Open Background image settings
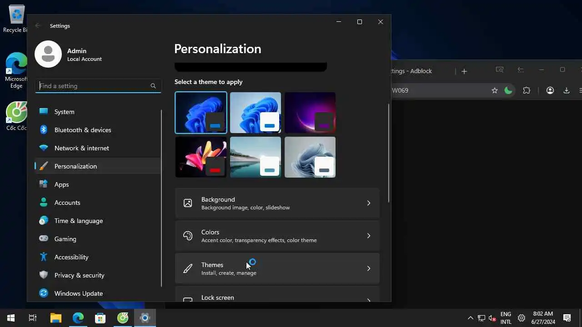This screenshot has height=327, width=582. click(277, 203)
